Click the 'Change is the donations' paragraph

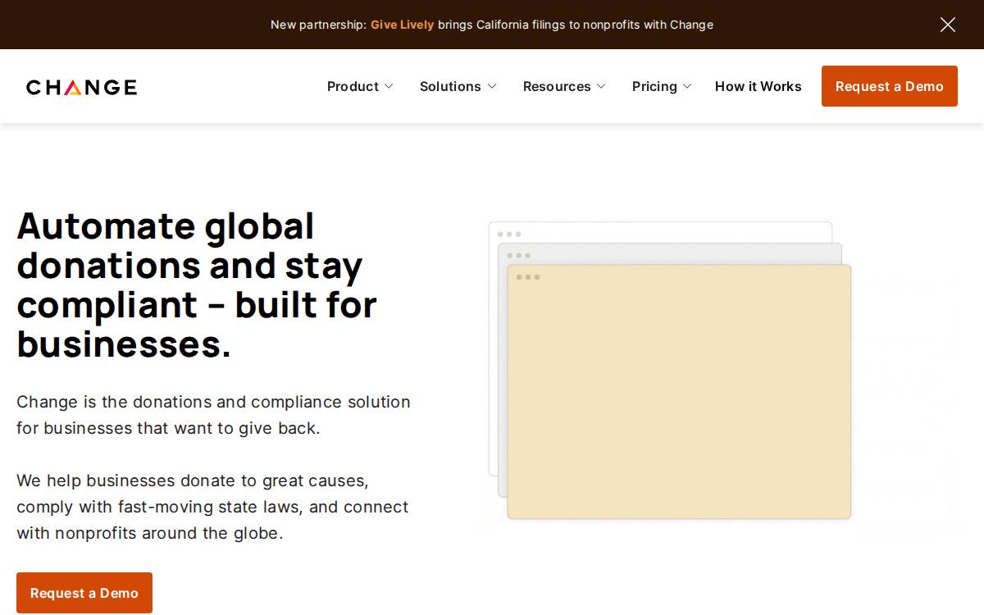point(213,415)
